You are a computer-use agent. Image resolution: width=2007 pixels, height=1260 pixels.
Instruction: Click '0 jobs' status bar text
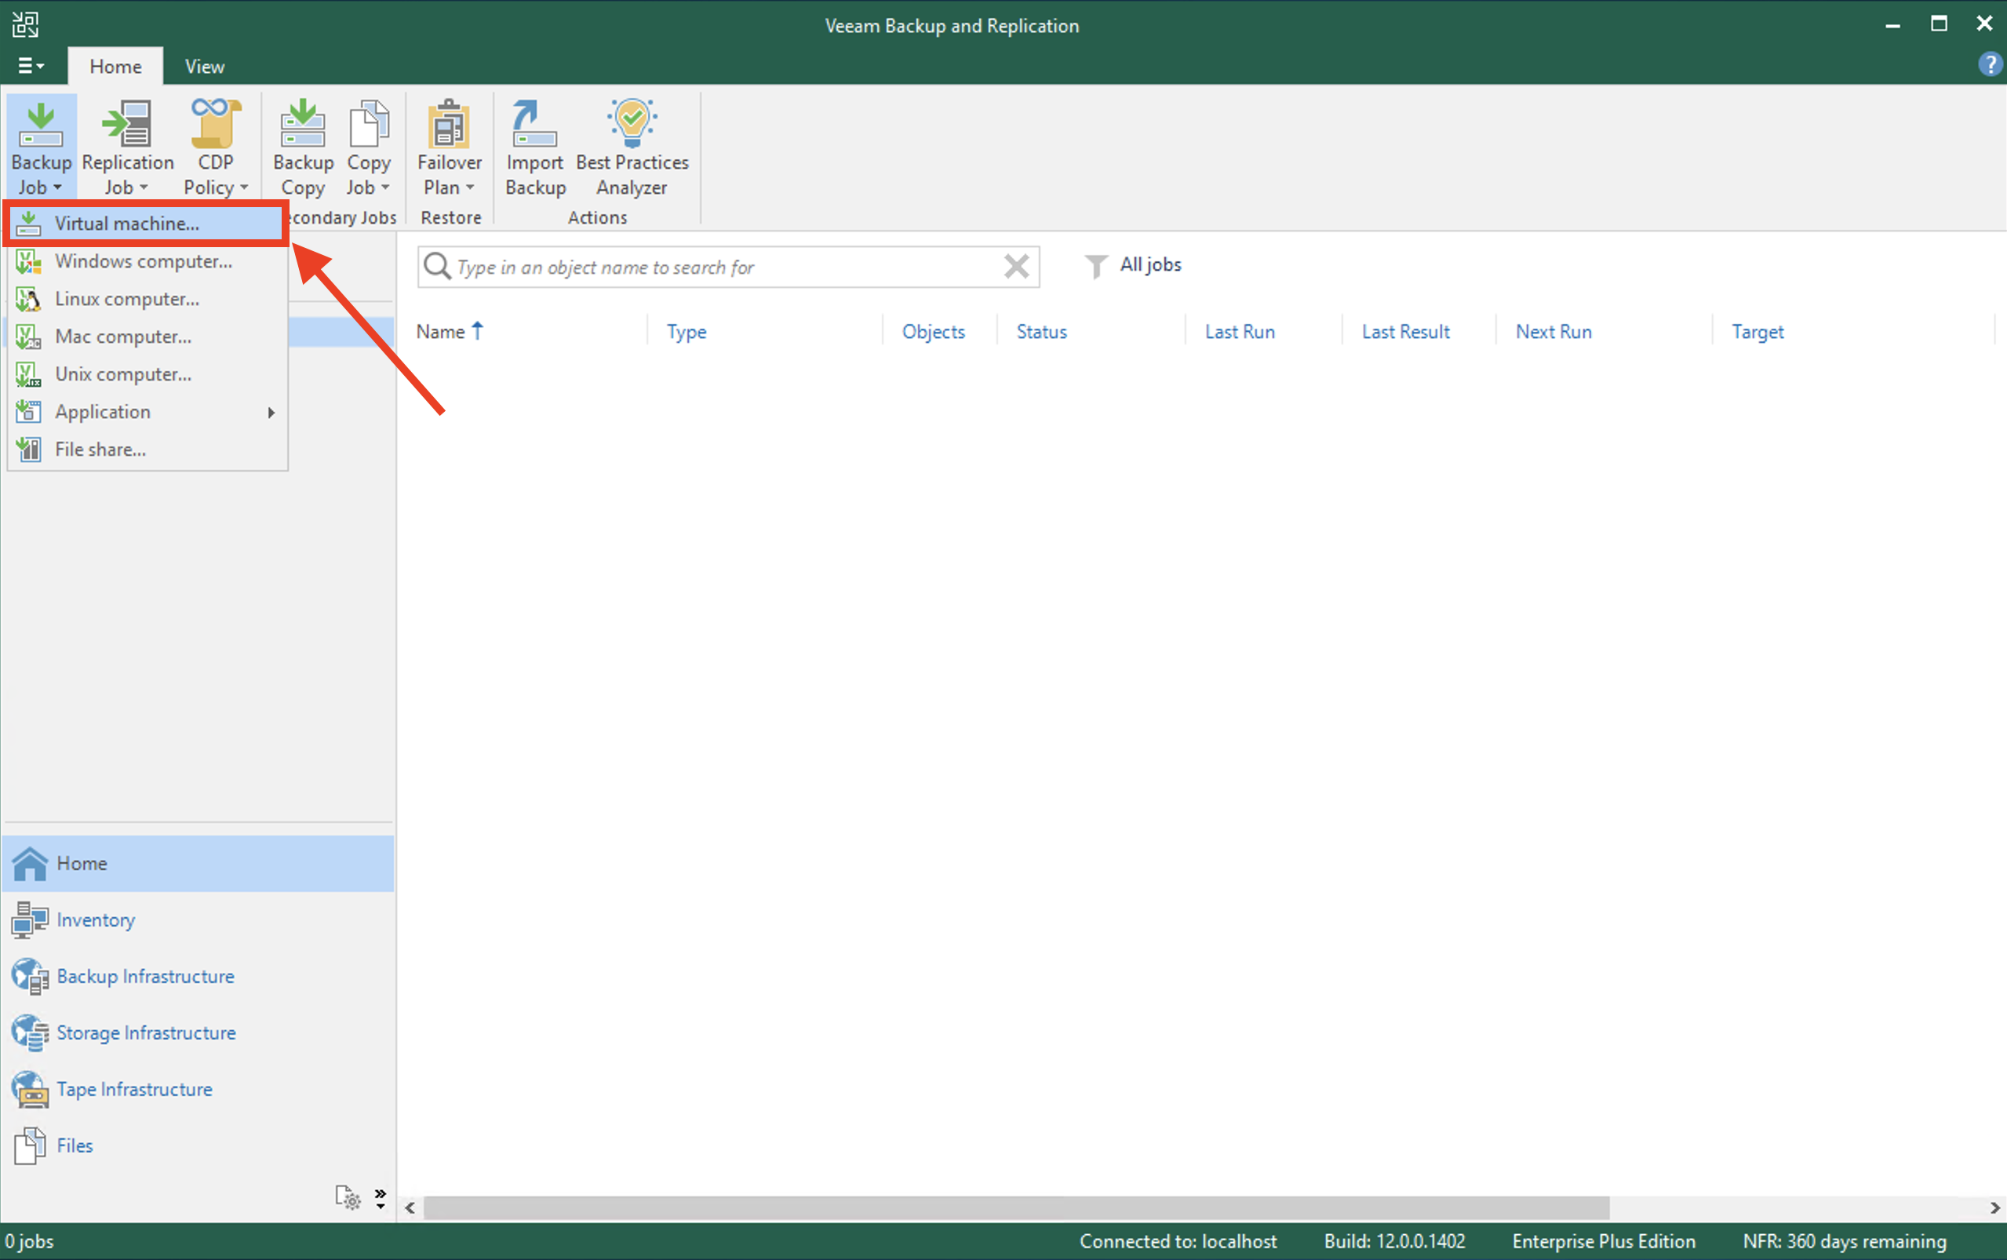(29, 1241)
